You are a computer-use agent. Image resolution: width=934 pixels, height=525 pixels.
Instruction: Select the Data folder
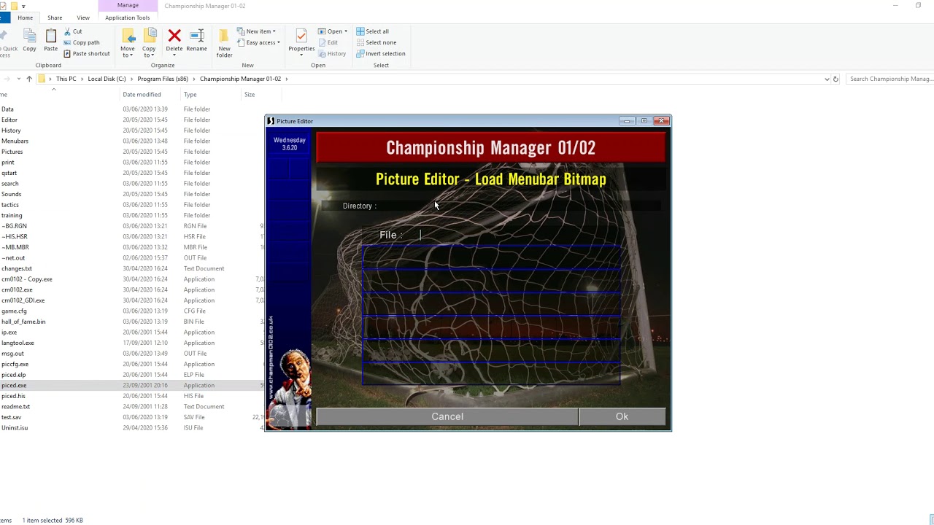(7, 109)
